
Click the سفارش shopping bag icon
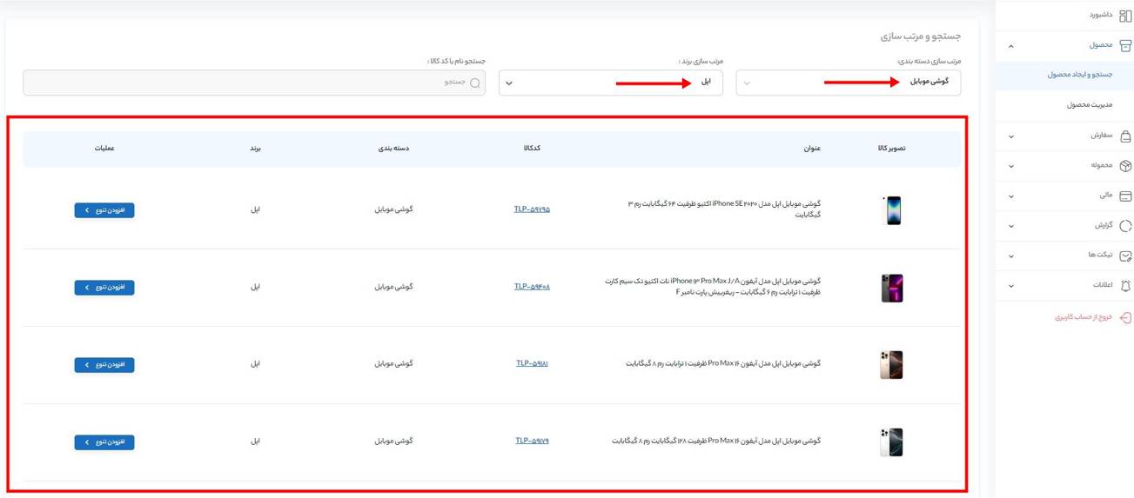(x=1125, y=136)
